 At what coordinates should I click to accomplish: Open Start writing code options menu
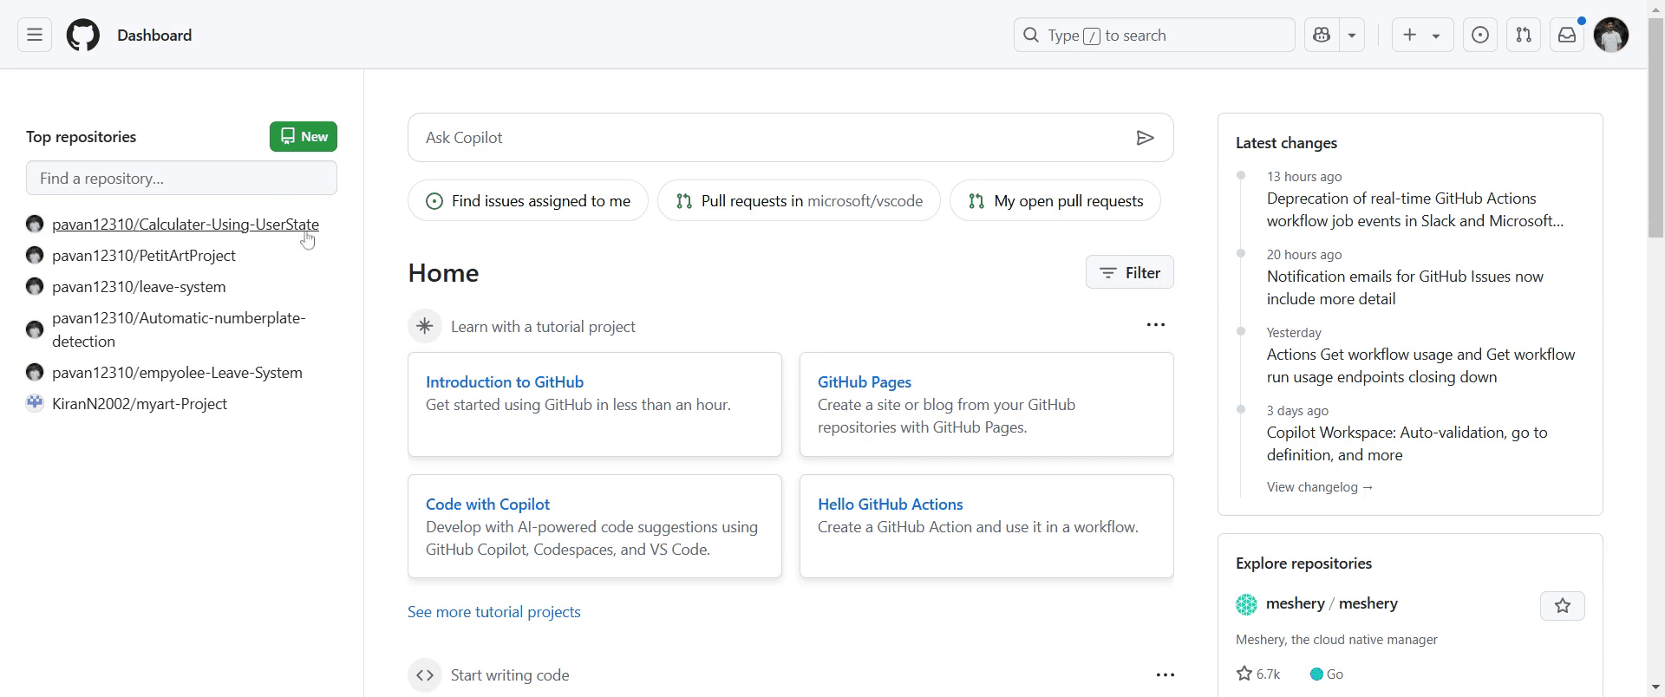(x=1165, y=674)
